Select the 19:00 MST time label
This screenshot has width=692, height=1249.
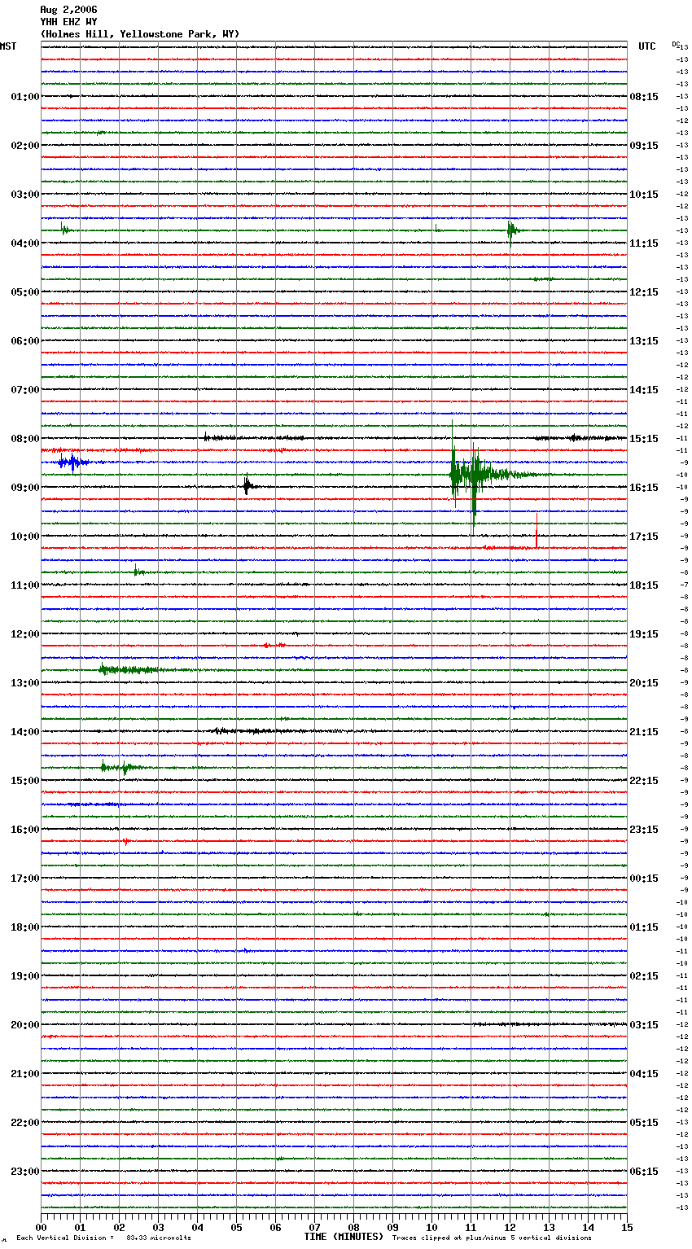(x=25, y=976)
